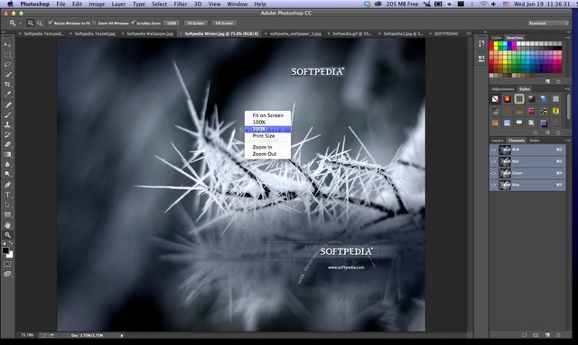This screenshot has height=345, width=578.
Task: Select the Clone Stamp tool
Action: point(7,124)
